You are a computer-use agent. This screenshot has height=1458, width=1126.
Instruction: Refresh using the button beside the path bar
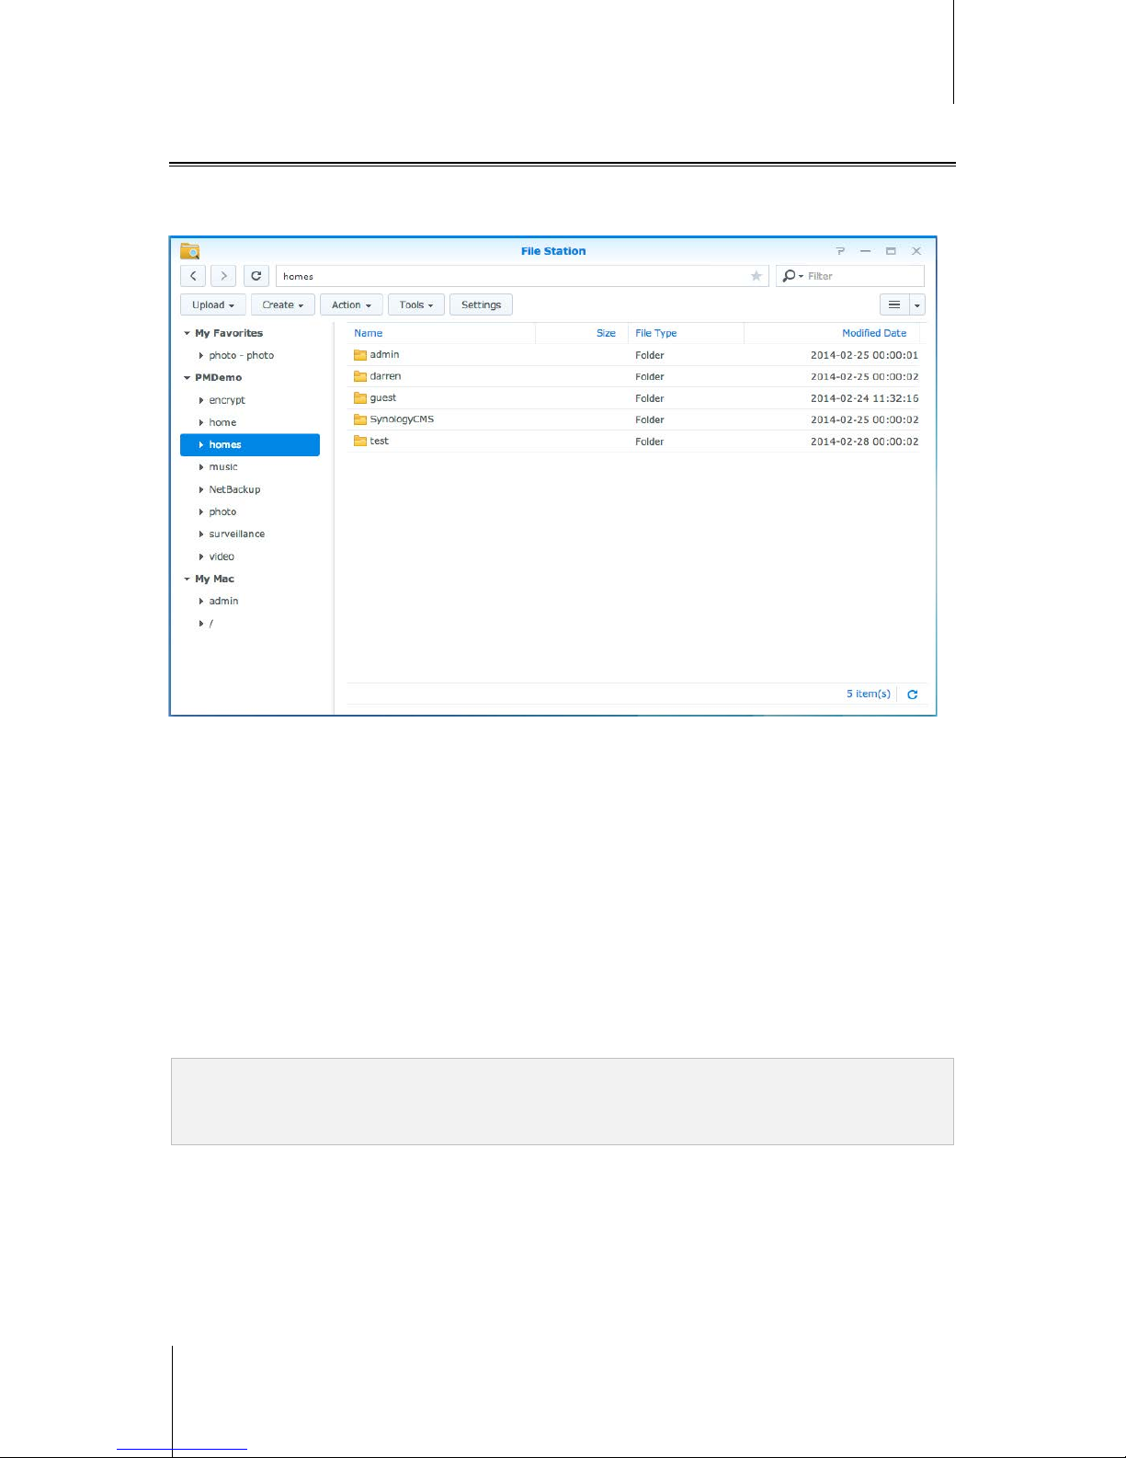(256, 276)
